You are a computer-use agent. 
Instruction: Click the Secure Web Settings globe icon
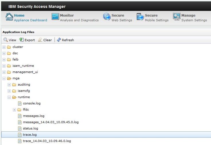[107, 18]
